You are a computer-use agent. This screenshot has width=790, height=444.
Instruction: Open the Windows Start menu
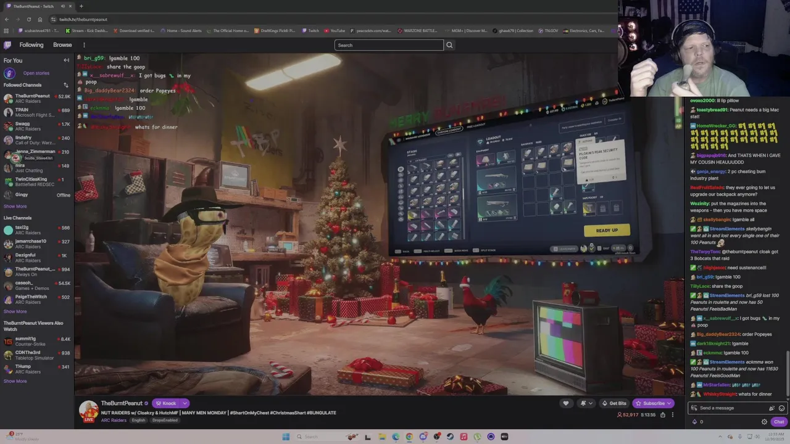(286, 437)
